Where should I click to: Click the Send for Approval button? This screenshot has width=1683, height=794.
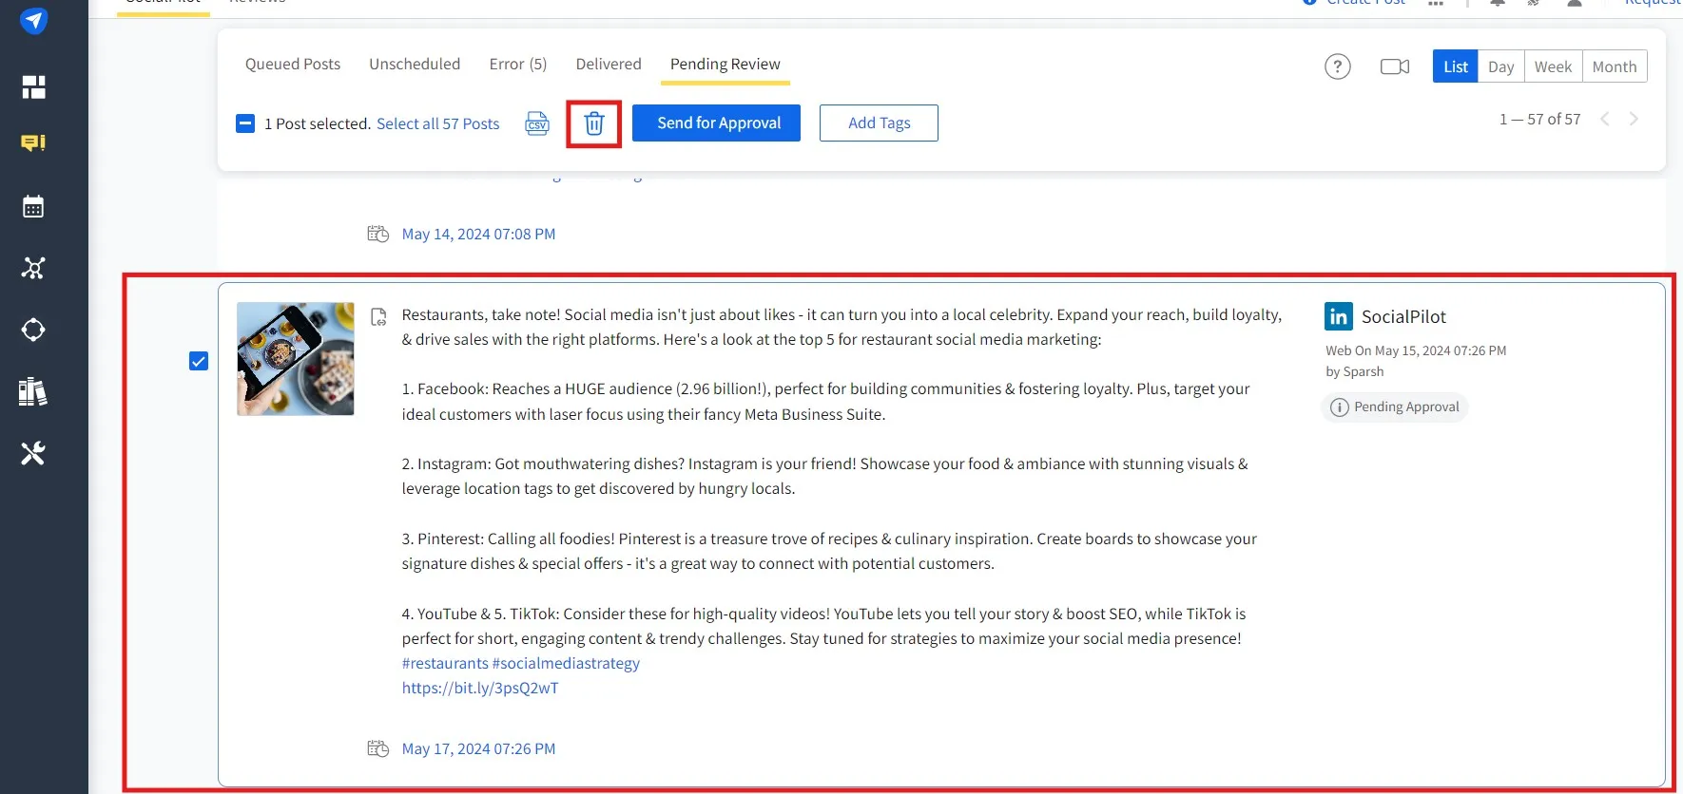pyautogui.click(x=716, y=123)
